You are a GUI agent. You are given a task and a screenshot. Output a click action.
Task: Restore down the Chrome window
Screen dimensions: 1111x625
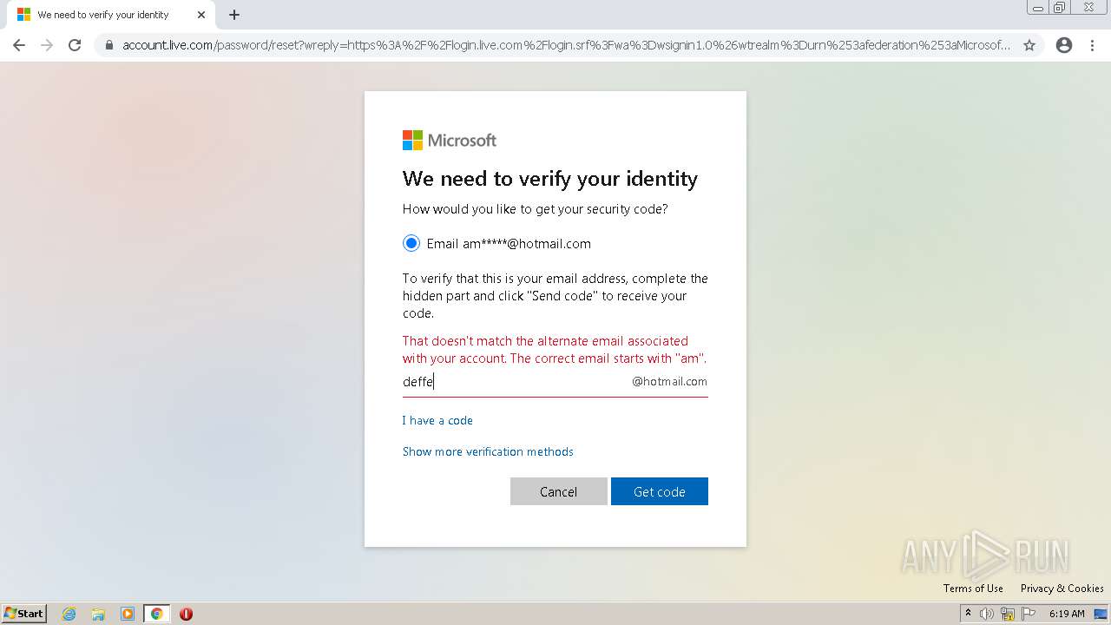point(1060,8)
